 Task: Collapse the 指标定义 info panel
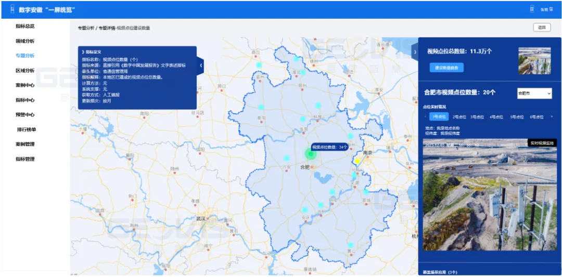point(201,65)
